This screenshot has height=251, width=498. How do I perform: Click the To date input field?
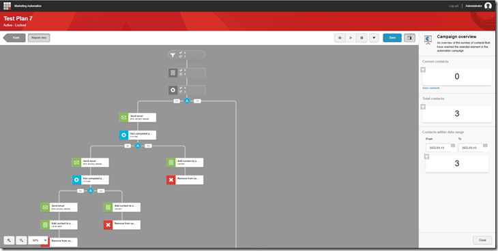pyautogui.click(x=471, y=148)
